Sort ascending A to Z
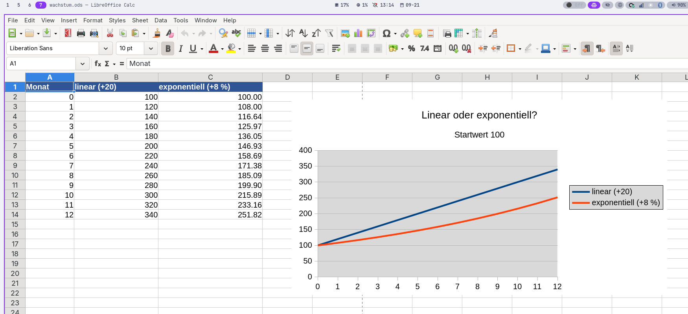Image resolution: width=688 pixels, height=314 pixels. pyautogui.click(x=303, y=33)
